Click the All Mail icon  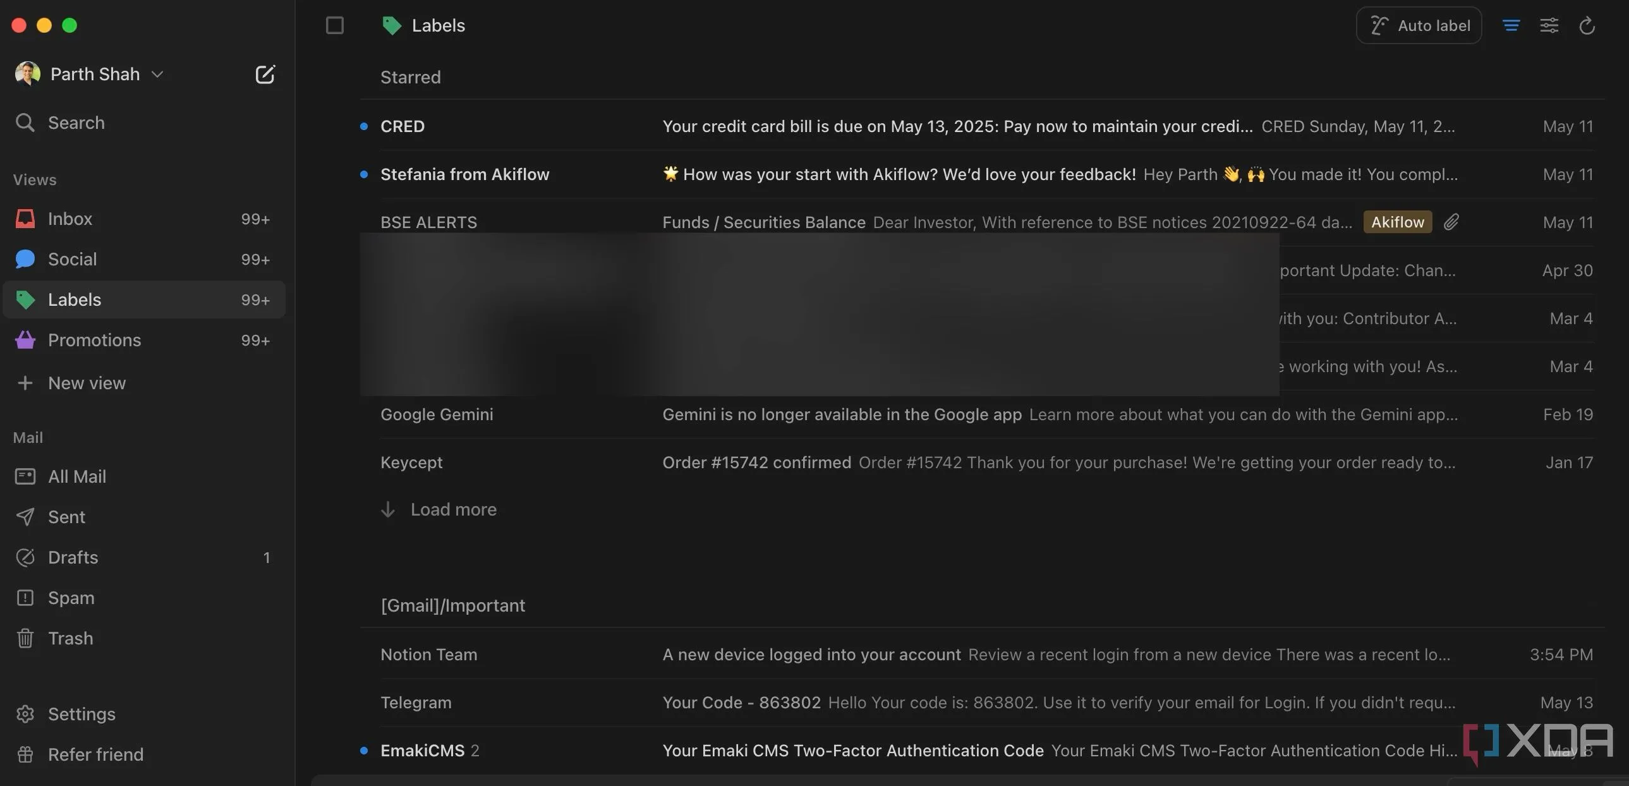click(25, 476)
